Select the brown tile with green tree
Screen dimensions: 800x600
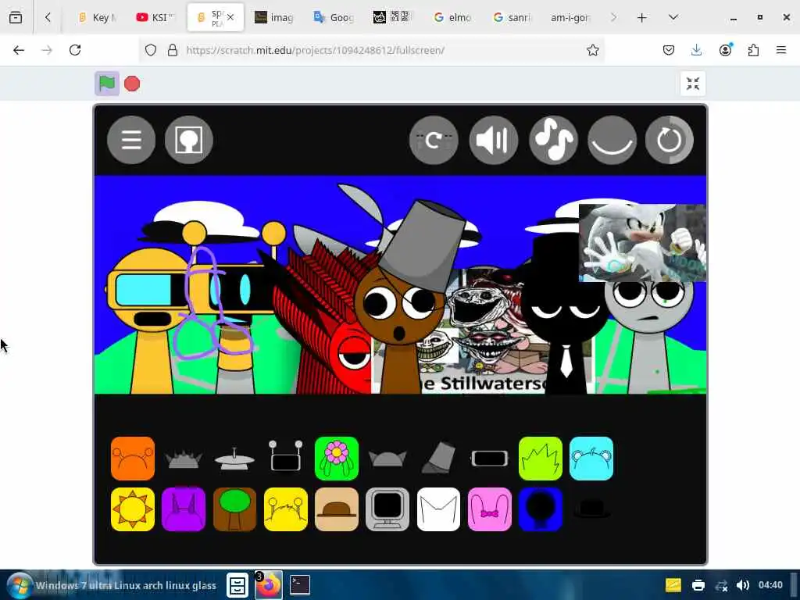click(234, 509)
